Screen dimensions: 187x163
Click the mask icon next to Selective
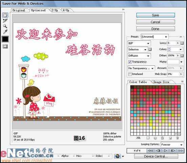(x=150, y=49)
